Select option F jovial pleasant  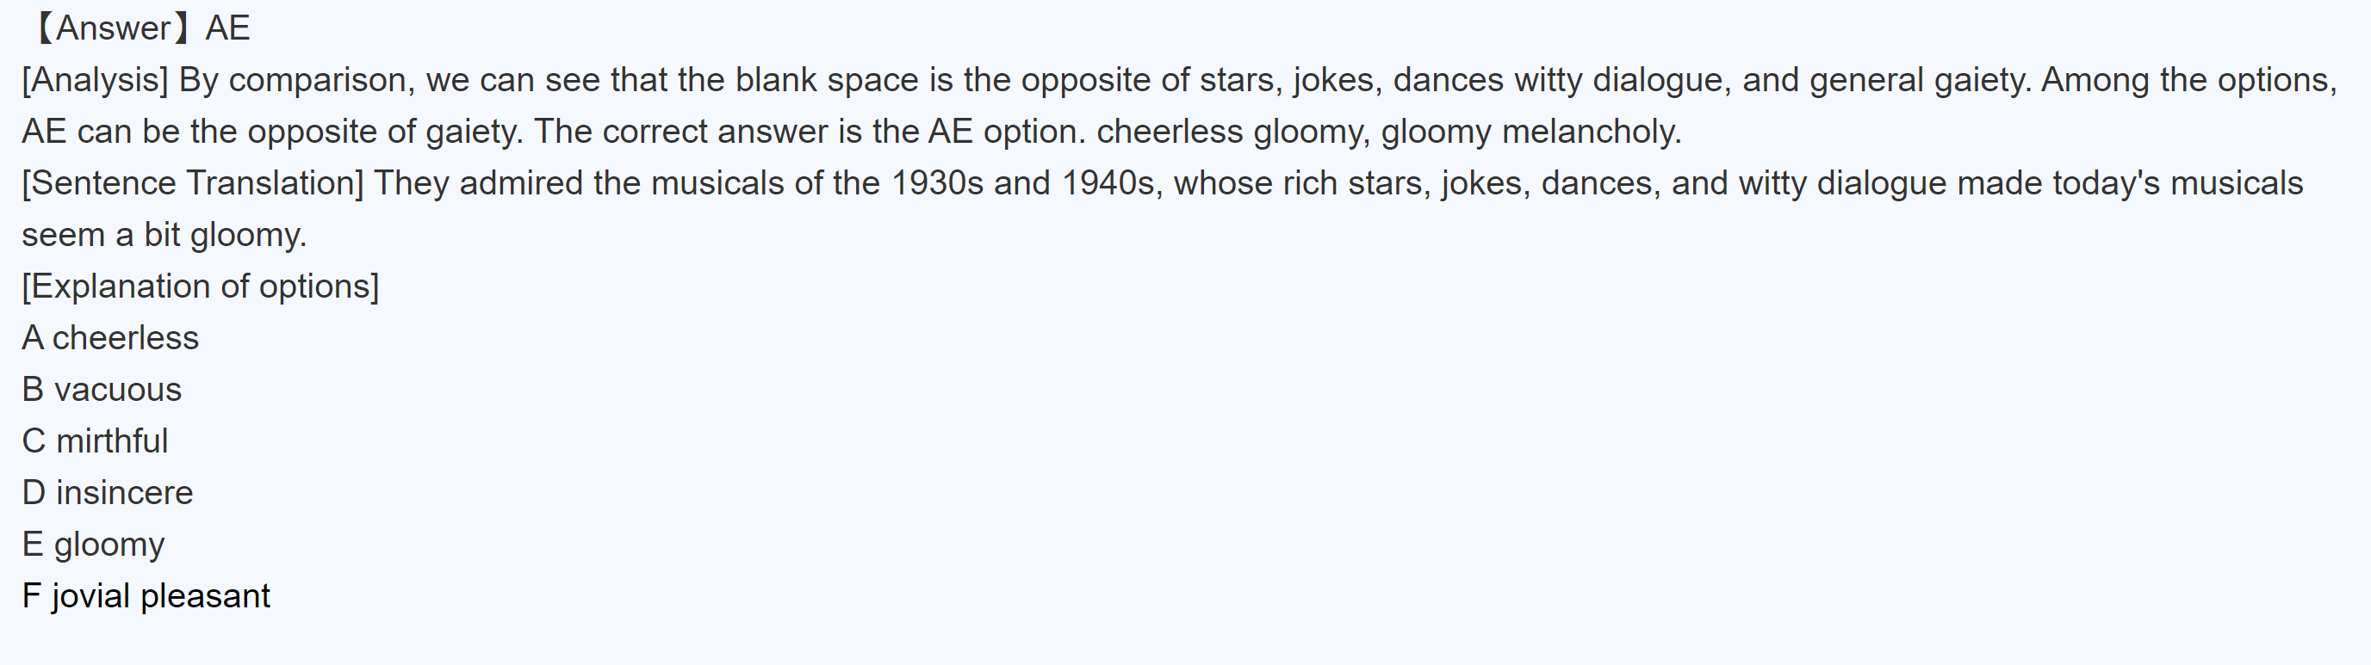tap(146, 595)
